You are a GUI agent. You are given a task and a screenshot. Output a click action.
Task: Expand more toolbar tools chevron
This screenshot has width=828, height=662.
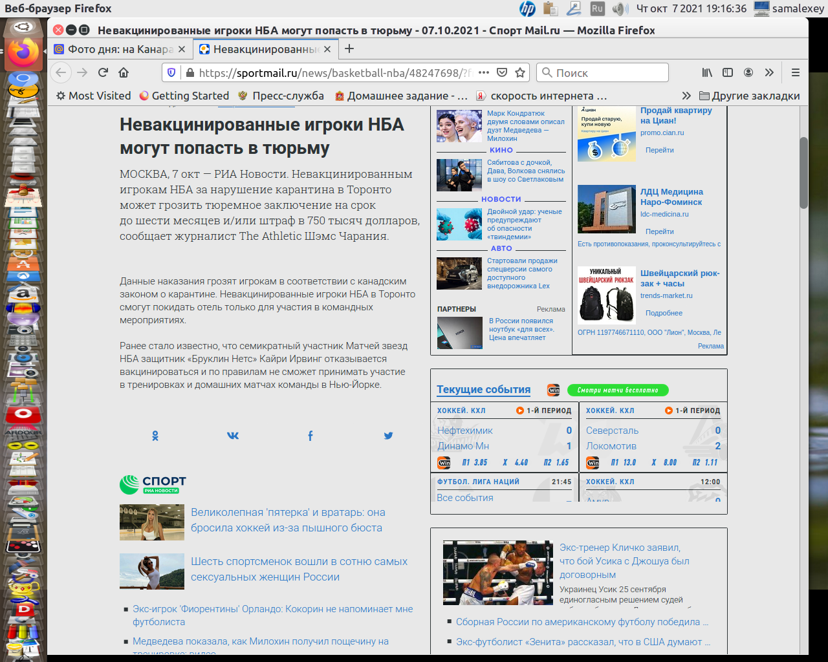click(x=769, y=72)
